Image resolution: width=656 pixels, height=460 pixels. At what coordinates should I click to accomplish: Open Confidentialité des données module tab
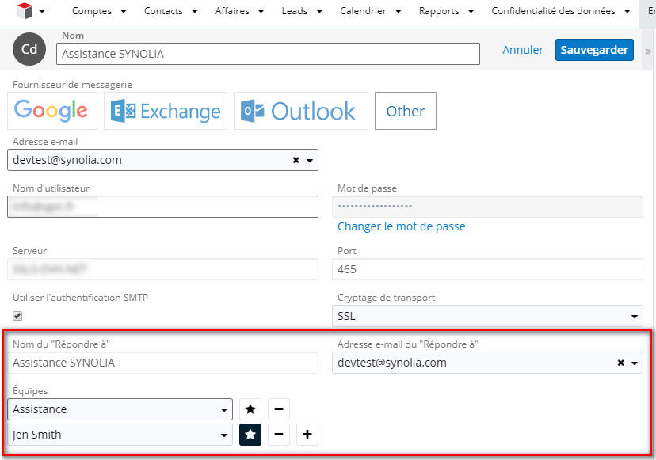pos(553,11)
